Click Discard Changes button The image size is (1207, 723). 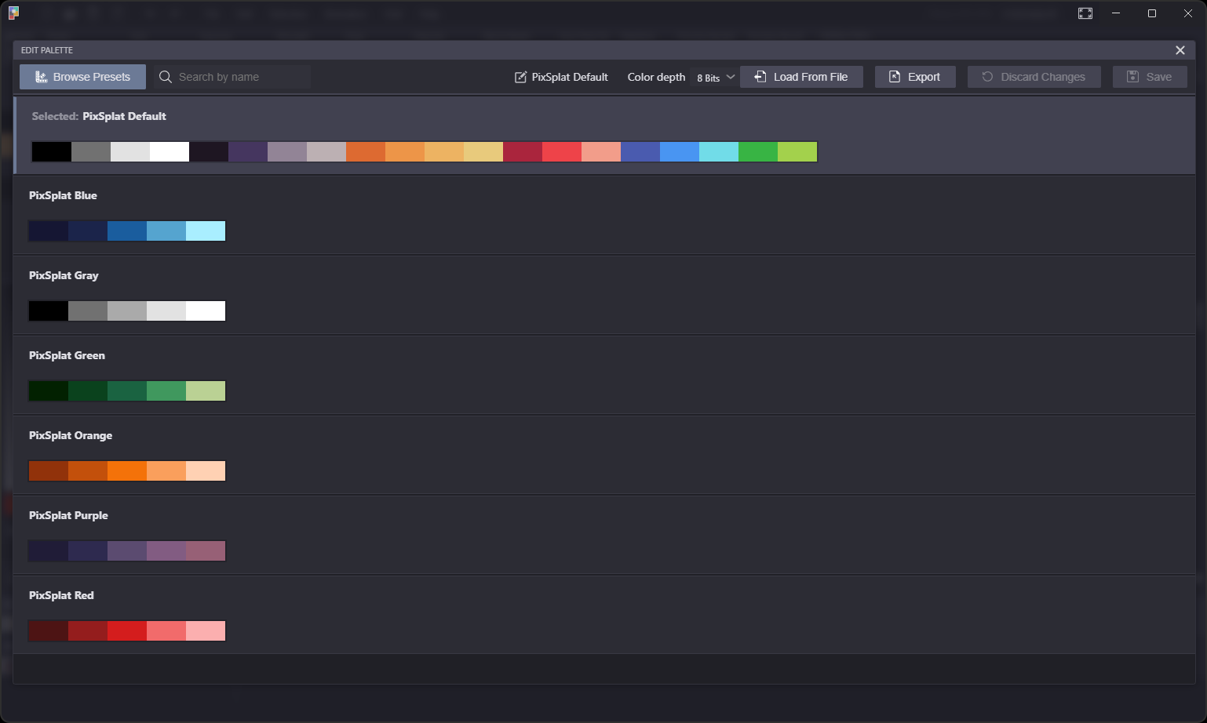coord(1034,77)
